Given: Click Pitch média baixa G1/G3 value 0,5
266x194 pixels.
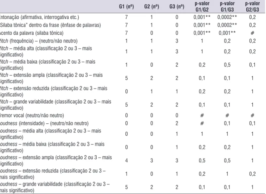Looking at the screenshot, I should tap(227, 65).
